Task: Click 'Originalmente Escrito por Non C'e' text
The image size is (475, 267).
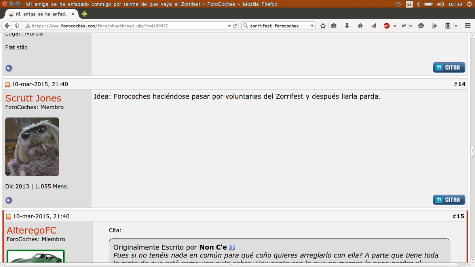Action: click(170, 248)
